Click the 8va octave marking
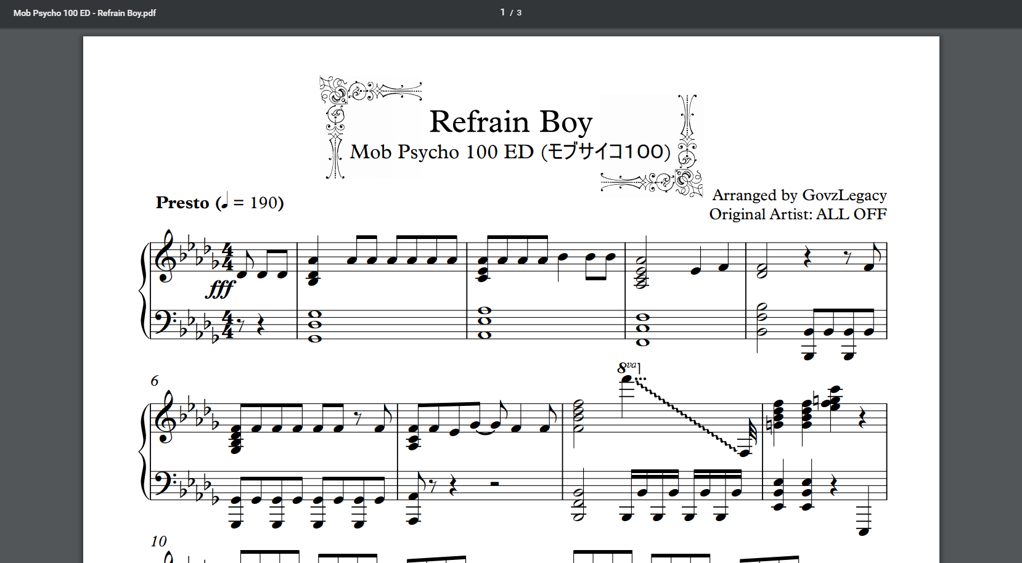The height and width of the screenshot is (563, 1022). tap(626, 368)
